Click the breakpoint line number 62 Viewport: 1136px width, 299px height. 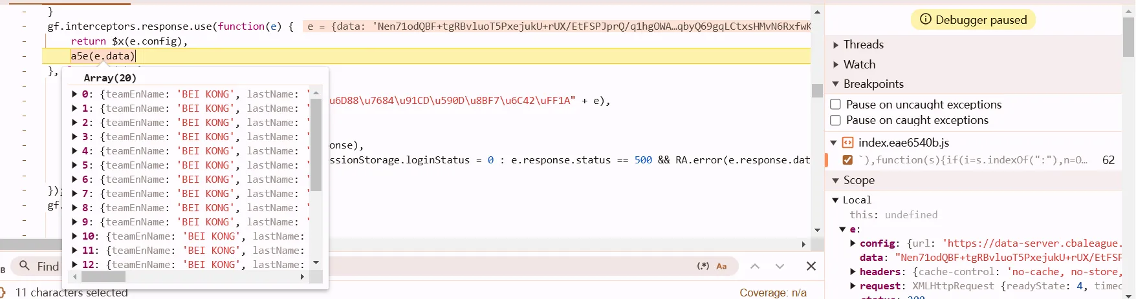[x=1109, y=160]
